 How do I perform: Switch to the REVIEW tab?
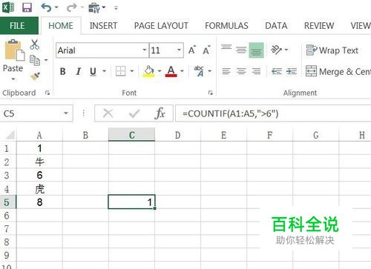[x=319, y=26]
